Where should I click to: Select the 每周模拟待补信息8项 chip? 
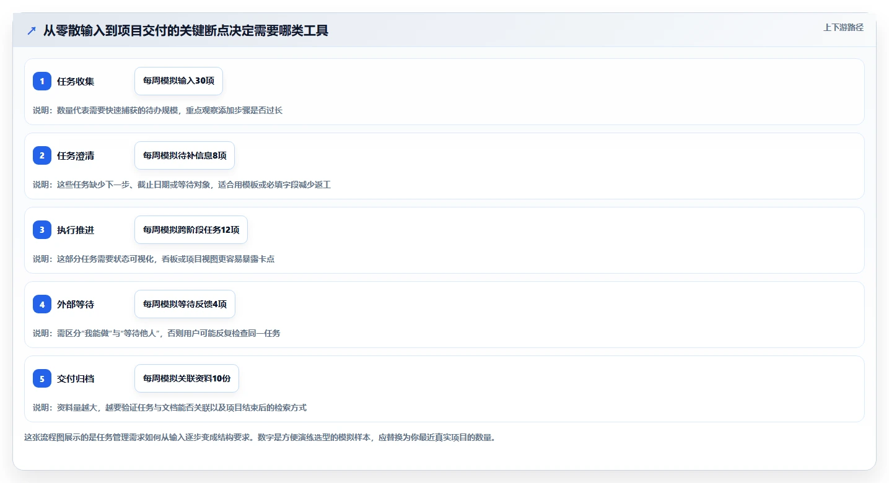pyautogui.click(x=185, y=155)
